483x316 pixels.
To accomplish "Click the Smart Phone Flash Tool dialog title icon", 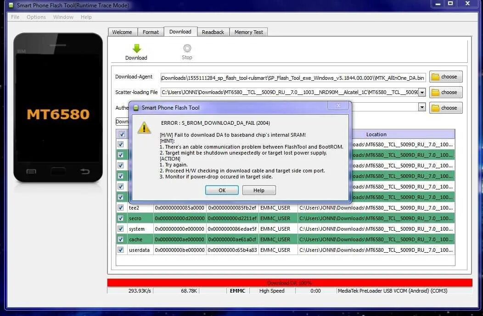I will pos(136,108).
